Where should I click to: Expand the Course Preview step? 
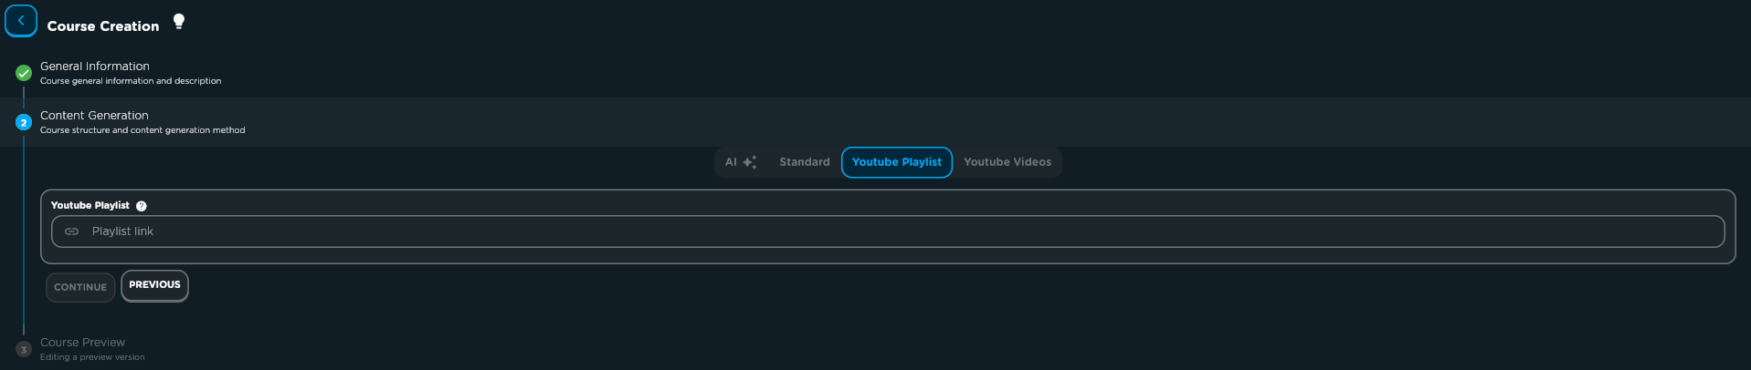tap(82, 343)
